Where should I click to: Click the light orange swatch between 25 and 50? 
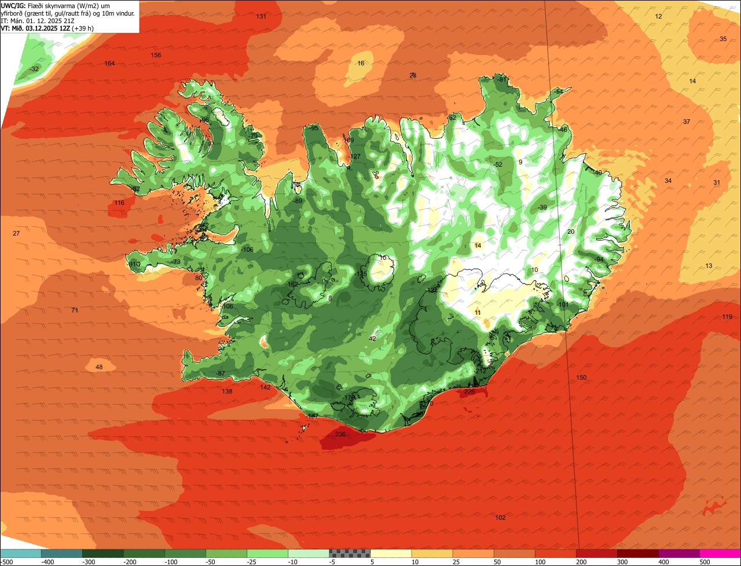click(473, 553)
